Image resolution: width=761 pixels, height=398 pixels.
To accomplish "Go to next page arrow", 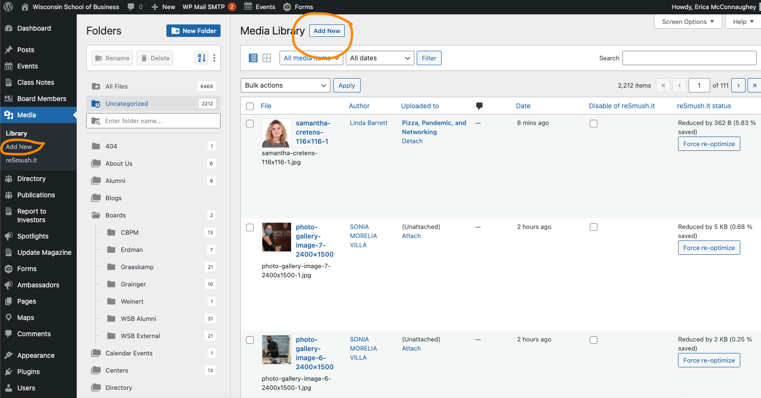I will point(738,85).
